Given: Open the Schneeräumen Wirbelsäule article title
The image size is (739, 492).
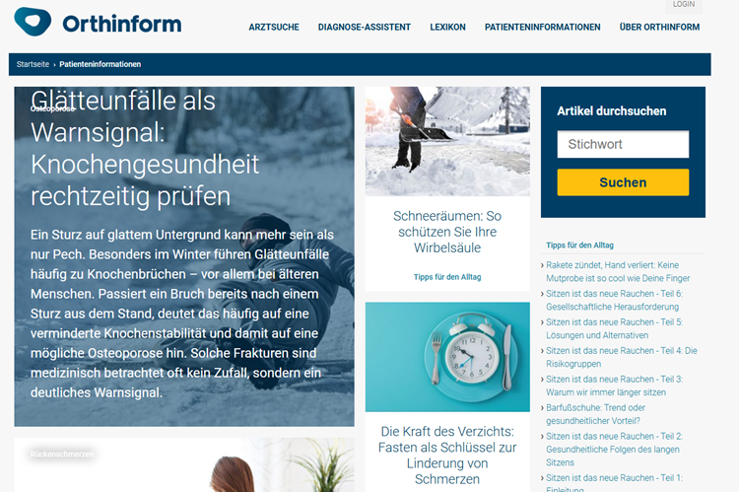Looking at the screenshot, I should tap(447, 232).
